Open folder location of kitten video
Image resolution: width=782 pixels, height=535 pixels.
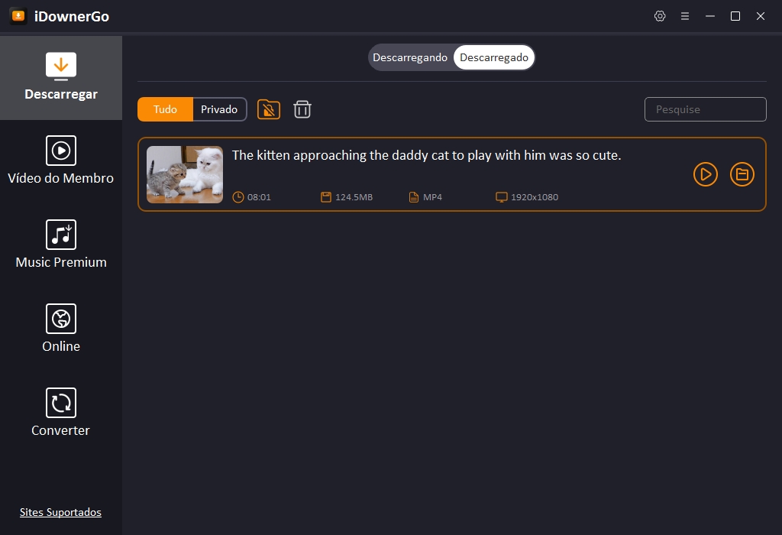(742, 174)
